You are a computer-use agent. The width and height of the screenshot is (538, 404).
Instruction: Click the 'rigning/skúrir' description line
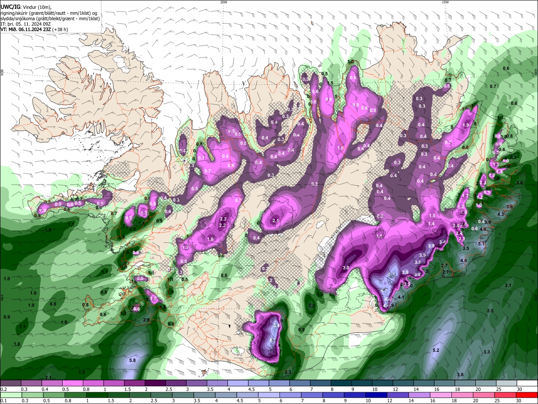pos(50,13)
